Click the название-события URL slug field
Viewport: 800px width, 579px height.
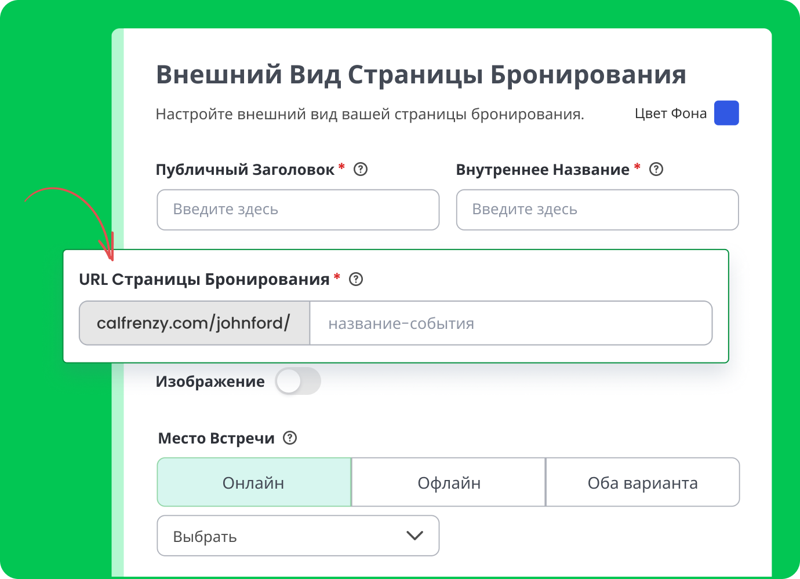510,323
